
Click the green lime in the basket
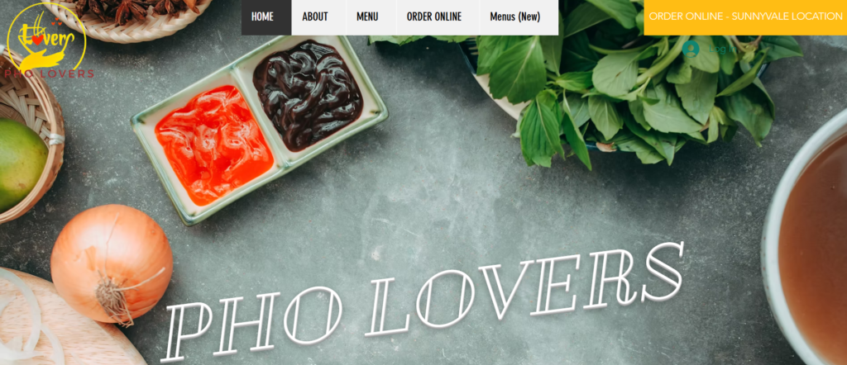pyautogui.click(x=21, y=164)
